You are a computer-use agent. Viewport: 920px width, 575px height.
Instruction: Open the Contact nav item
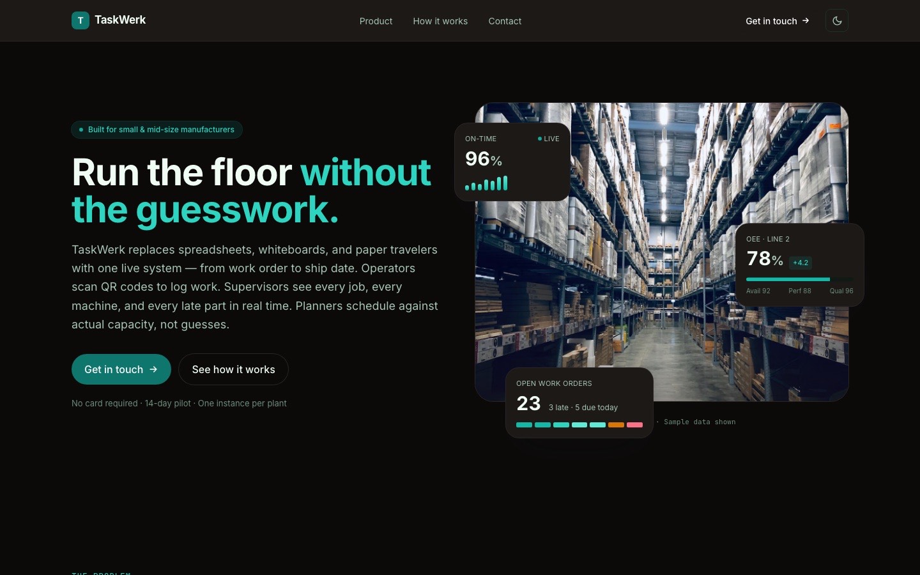click(x=505, y=21)
